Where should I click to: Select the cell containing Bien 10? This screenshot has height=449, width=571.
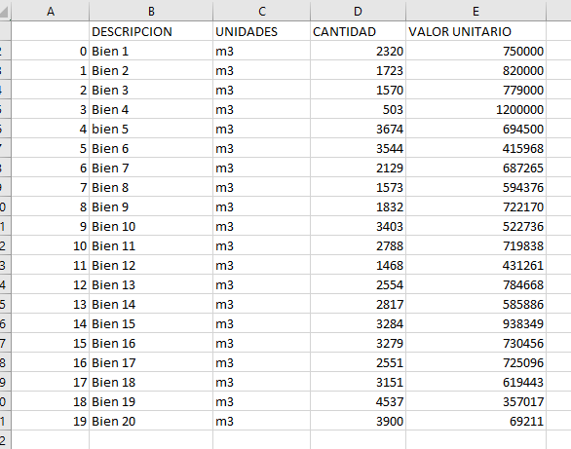[151, 226]
